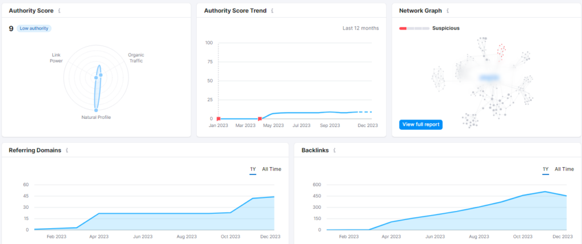Click the 600 label on the Backlinks chart
This screenshot has height=244, width=582.
click(x=317, y=185)
